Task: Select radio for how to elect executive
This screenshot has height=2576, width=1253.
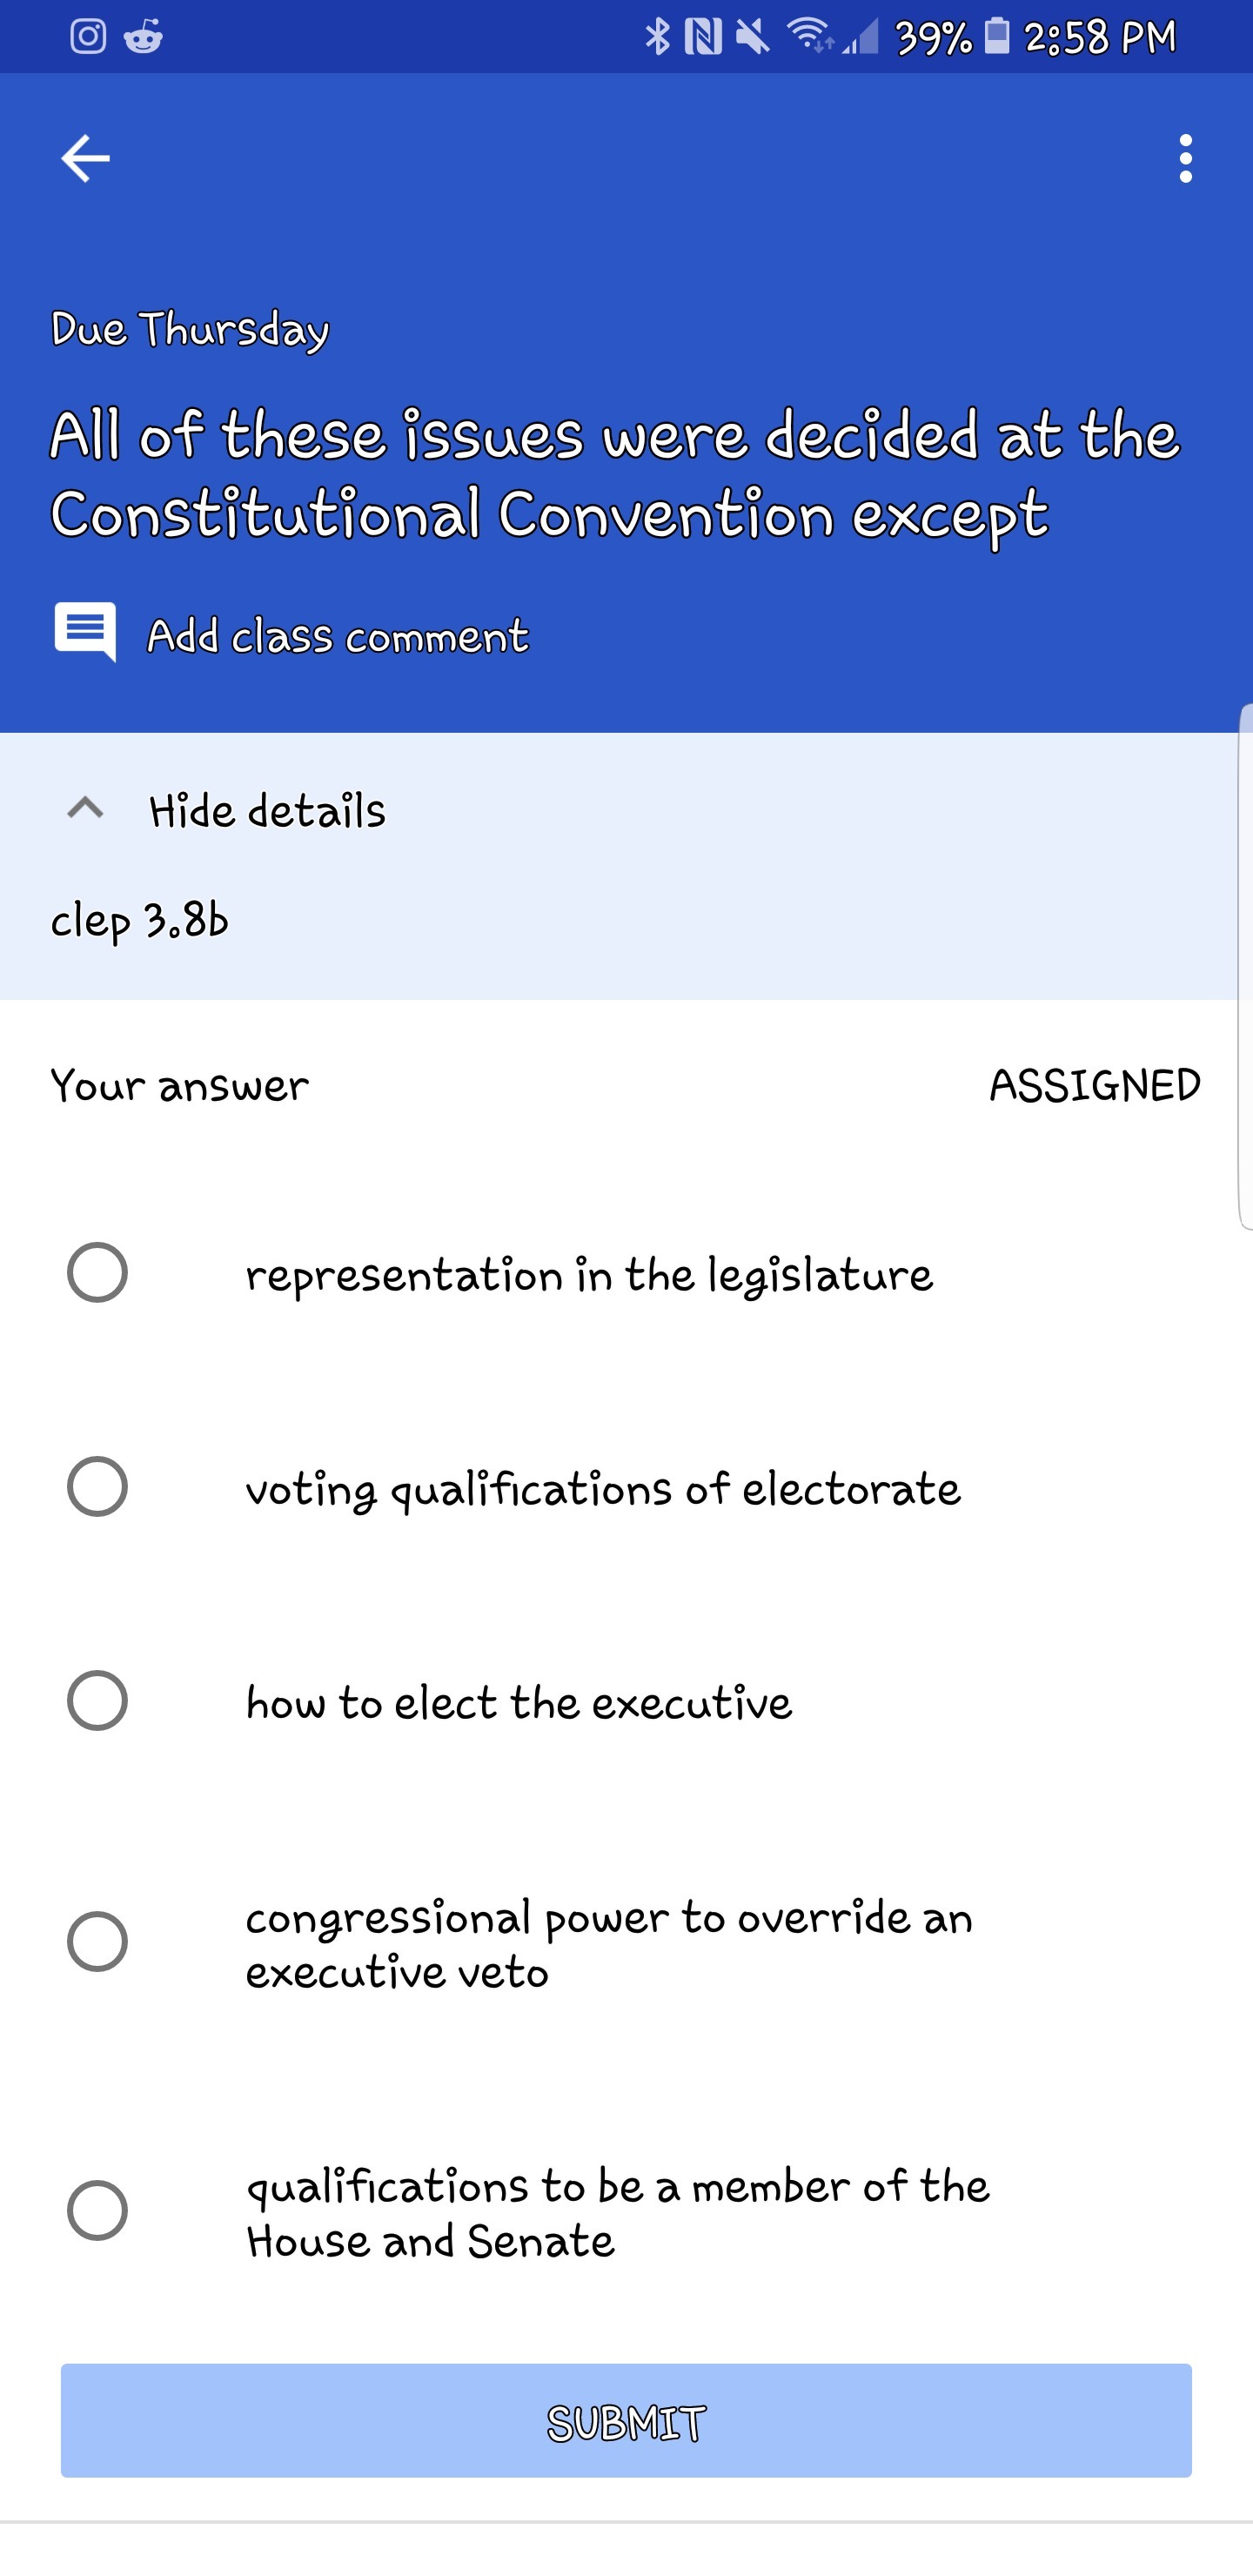Action: 97,1700
